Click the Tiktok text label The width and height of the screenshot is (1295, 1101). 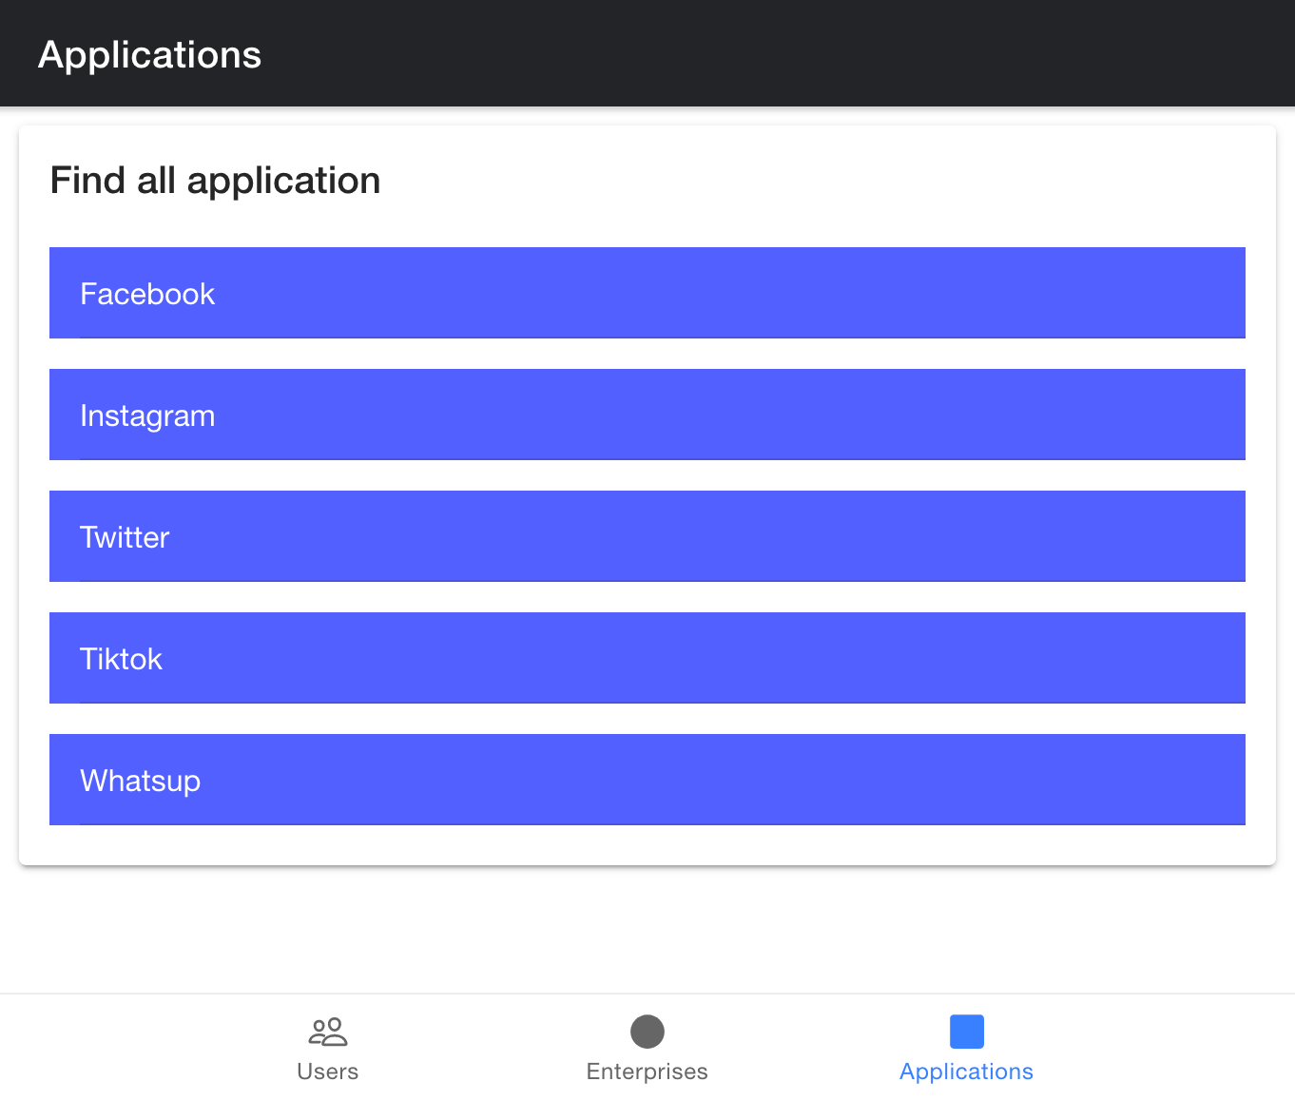point(121,659)
